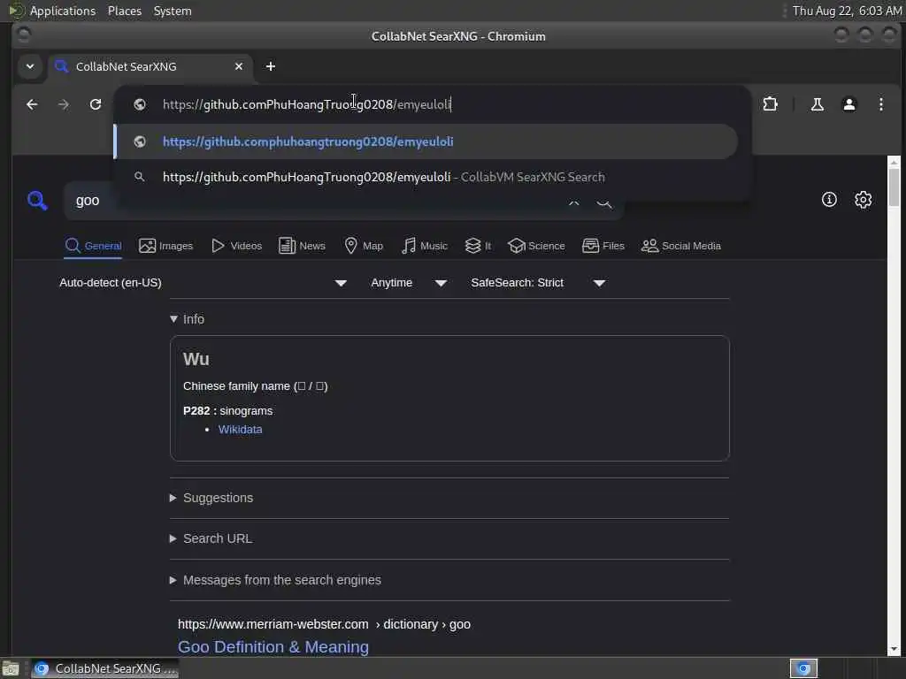Switch to News search category
Viewport: 906px width, 679px height.
(303, 246)
